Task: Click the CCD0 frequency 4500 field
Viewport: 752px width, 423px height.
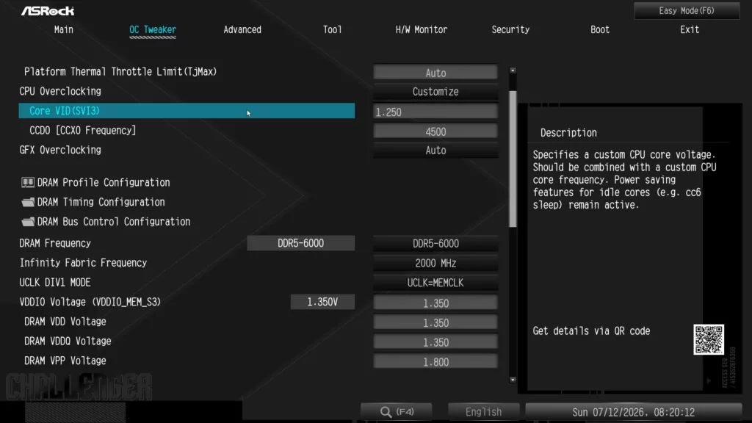Action: pos(435,131)
